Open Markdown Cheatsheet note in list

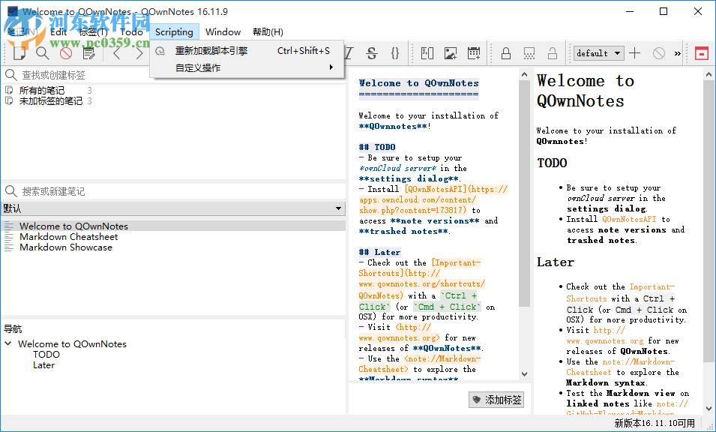[x=68, y=237]
